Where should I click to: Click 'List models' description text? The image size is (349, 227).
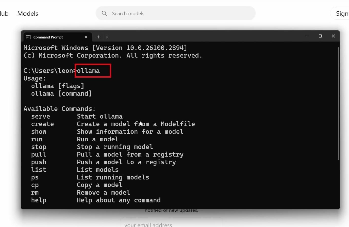98,170
